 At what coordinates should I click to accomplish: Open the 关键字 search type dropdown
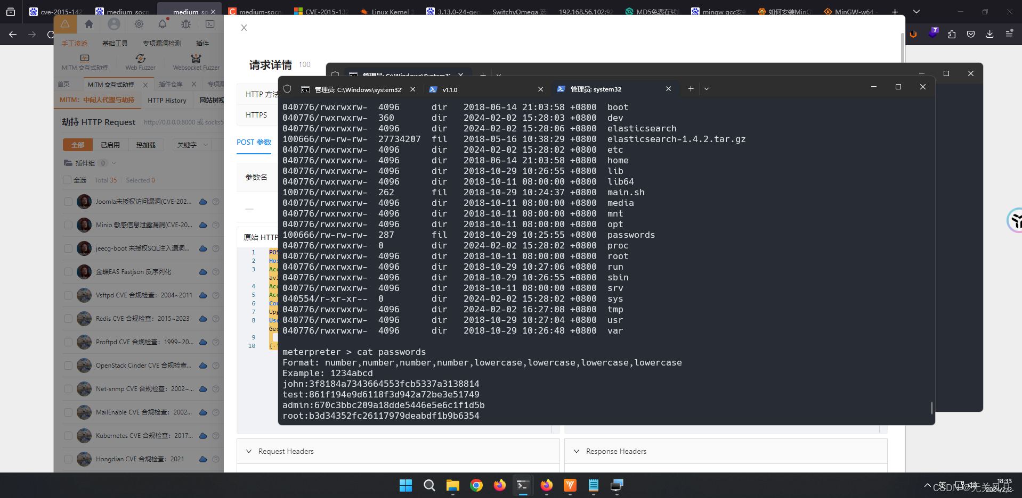pyautogui.click(x=192, y=145)
